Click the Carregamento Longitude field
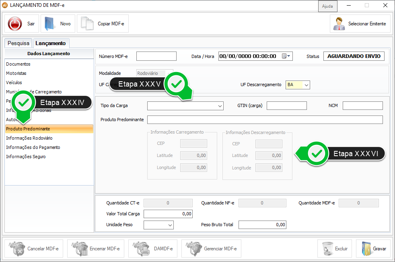 (x=193, y=168)
